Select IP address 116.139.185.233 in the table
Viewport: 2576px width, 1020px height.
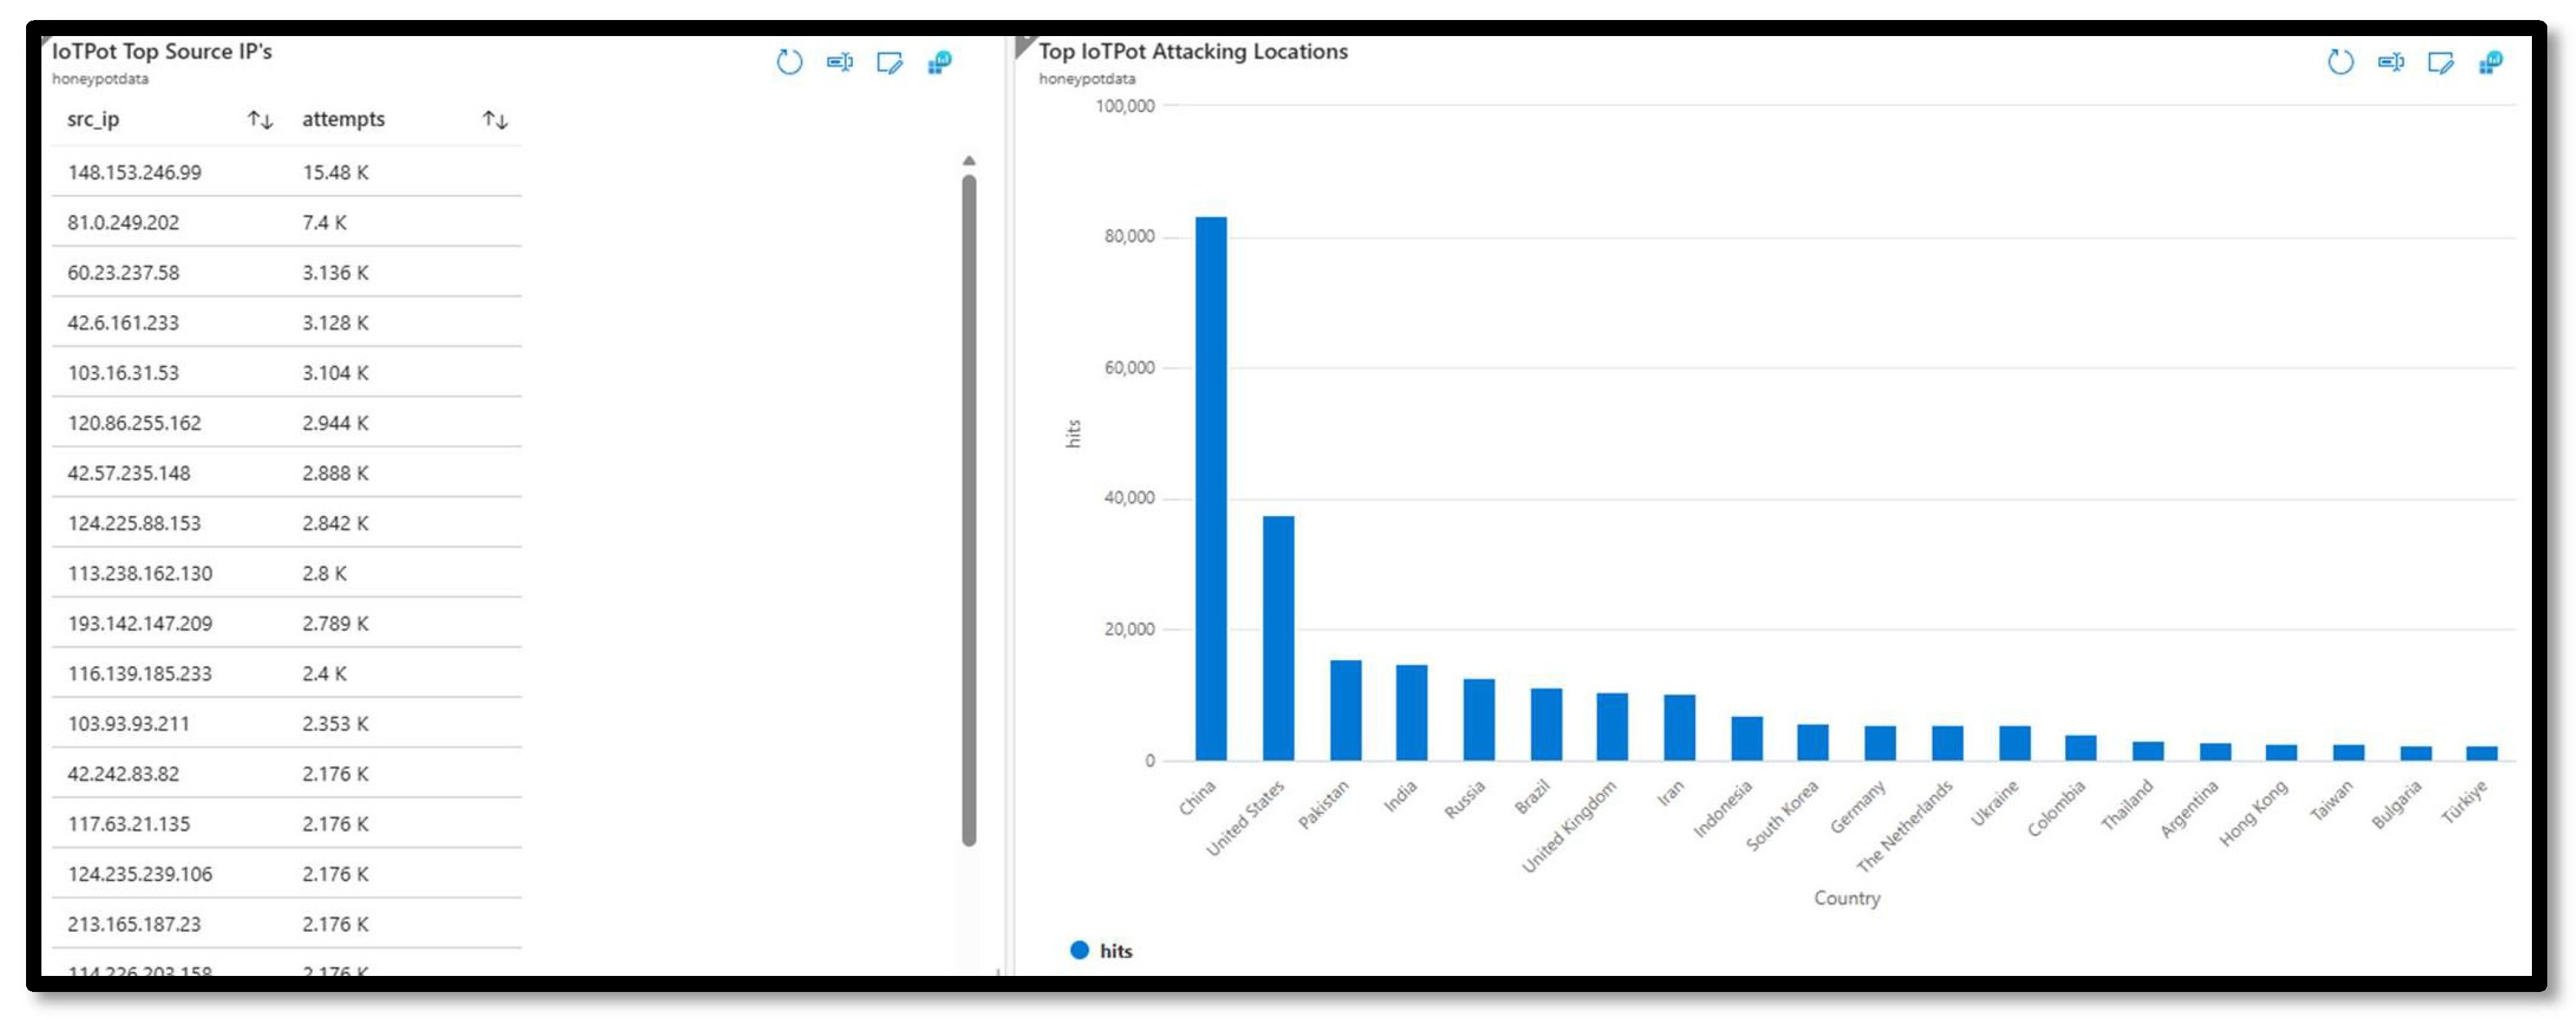(x=140, y=672)
